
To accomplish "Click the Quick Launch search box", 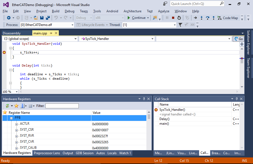I will tap(197, 4).
